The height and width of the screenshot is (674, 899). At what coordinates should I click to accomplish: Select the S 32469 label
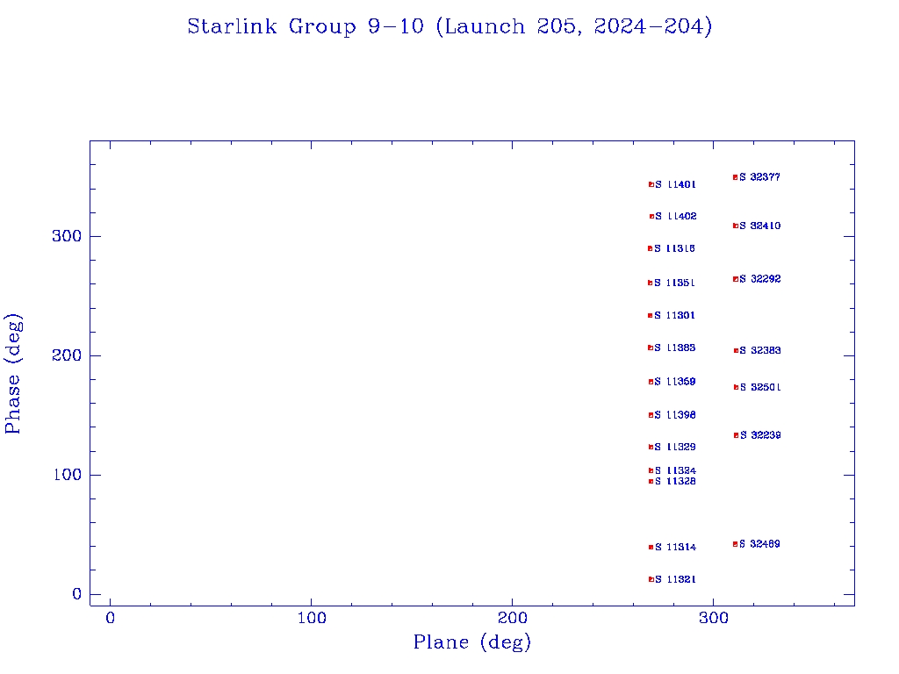(759, 544)
